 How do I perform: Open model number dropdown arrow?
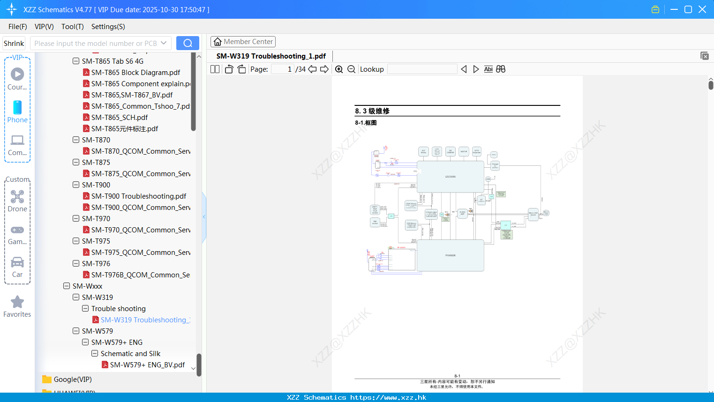[164, 43]
